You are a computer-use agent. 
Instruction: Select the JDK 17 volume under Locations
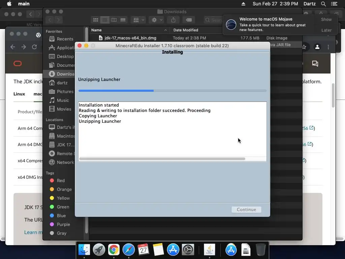pyautogui.click(x=62, y=145)
